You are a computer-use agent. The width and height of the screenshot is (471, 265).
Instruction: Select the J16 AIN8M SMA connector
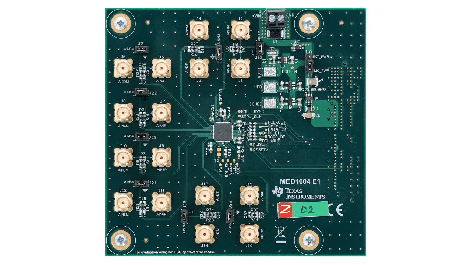pyautogui.click(x=249, y=233)
